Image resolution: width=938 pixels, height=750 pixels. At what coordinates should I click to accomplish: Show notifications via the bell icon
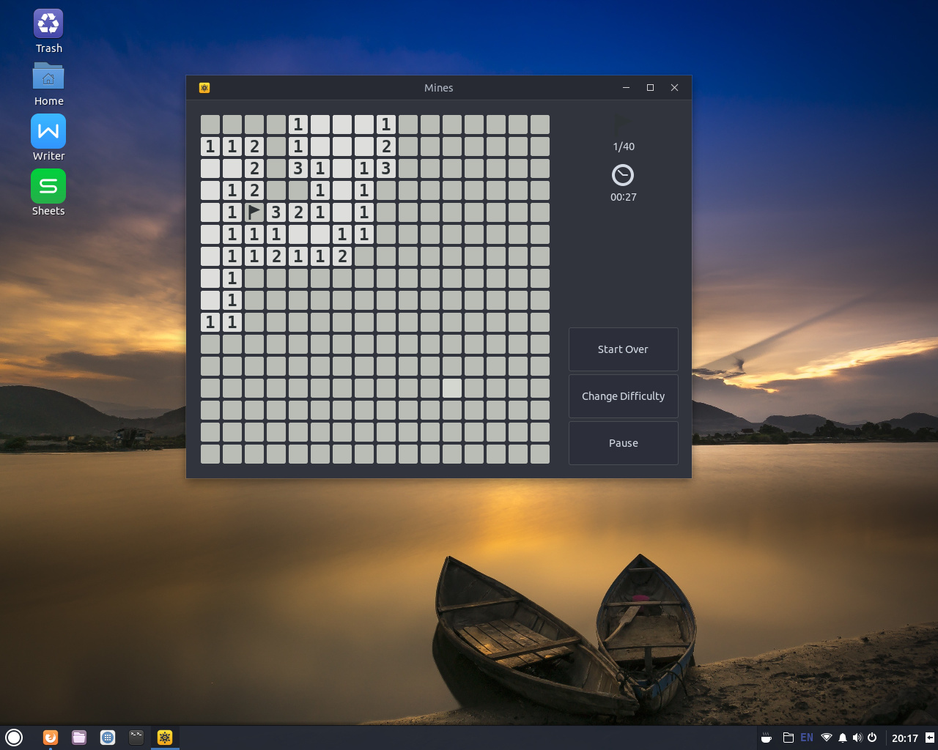pyautogui.click(x=843, y=738)
